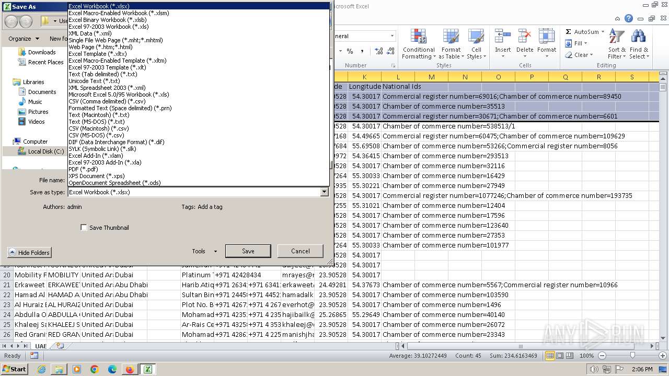The width and height of the screenshot is (669, 376).
Task: Switch to Page Break Preview icon
Action: click(570, 356)
